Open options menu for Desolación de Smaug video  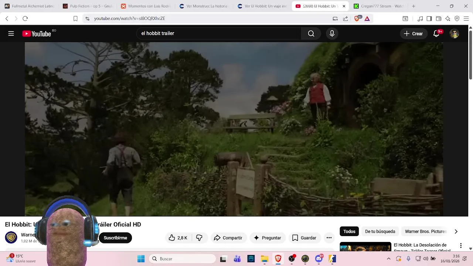461,246
